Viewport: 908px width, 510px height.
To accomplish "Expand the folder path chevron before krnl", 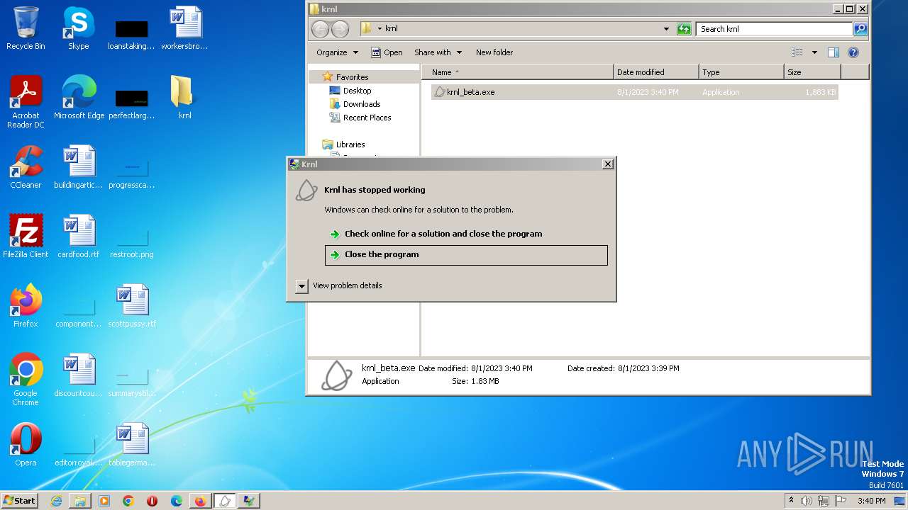I will (x=380, y=29).
